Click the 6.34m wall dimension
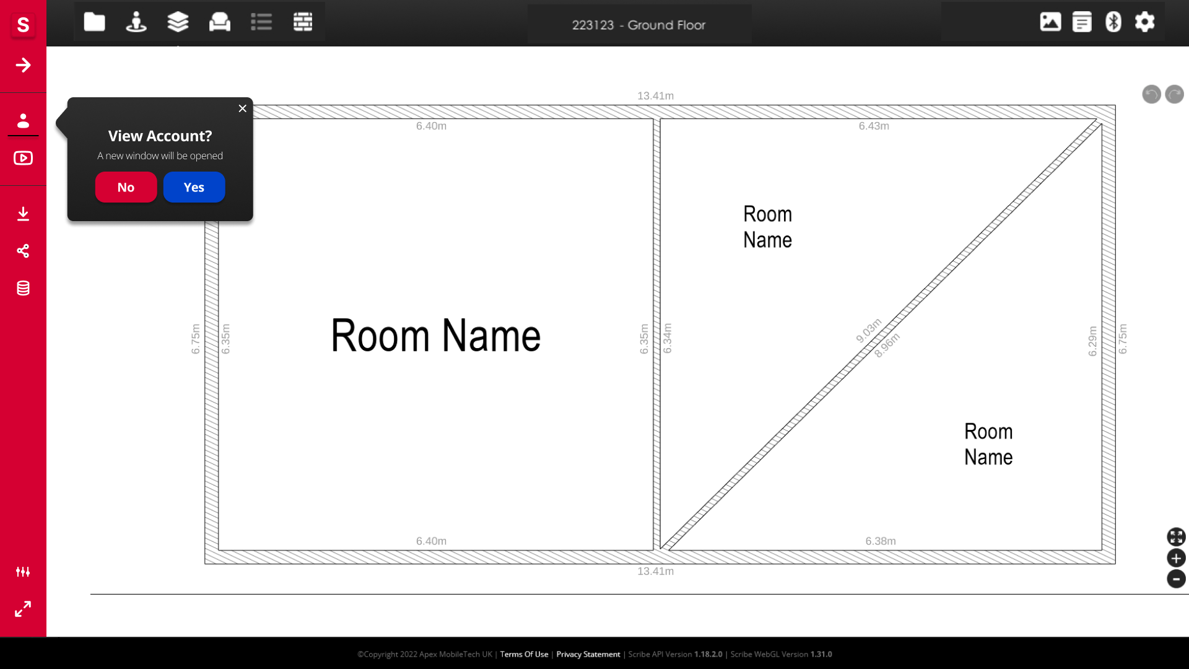Screen dimensions: 1189x669 click(x=667, y=338)
